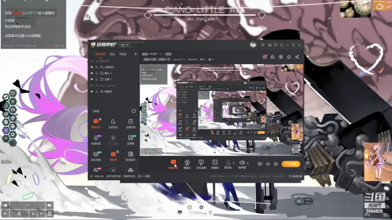This screenshot has height=220, width=392.
Task: Toggle lock on 弹幕秀 layer
Action: point(97,91)
